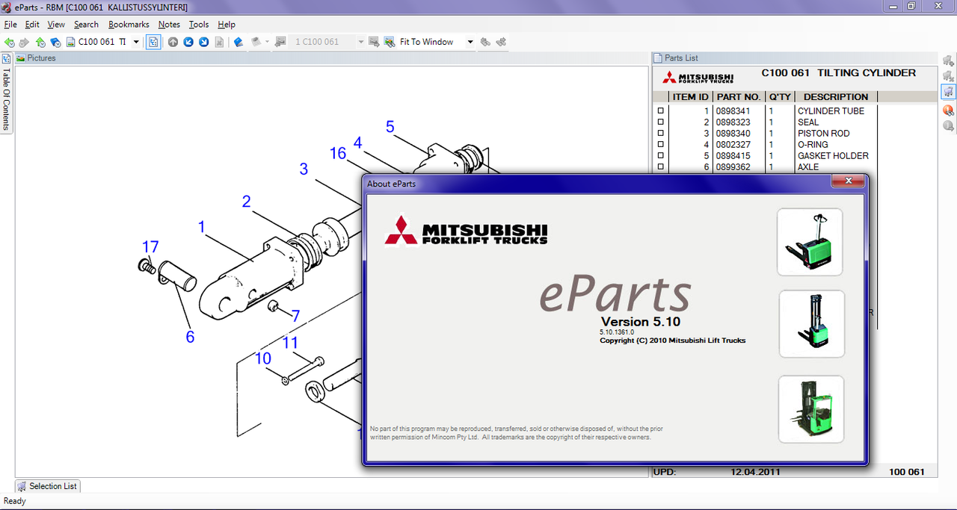Go to previous page with blue circle arrow
This screenshot has width=957, height=510.
click(188, 43)
